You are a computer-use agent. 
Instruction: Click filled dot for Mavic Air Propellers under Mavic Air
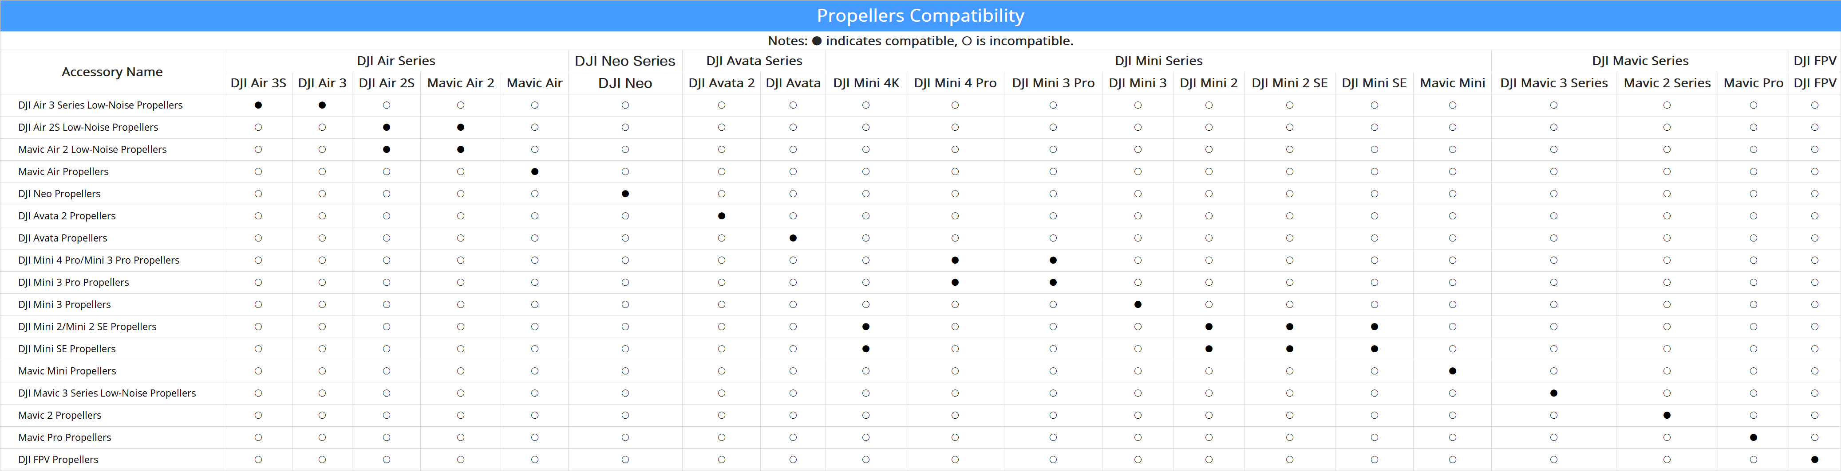534,171
